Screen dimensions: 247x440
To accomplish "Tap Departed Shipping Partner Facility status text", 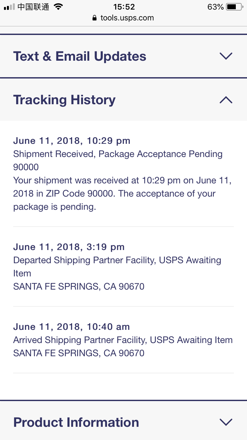I will tap(117, 267).
